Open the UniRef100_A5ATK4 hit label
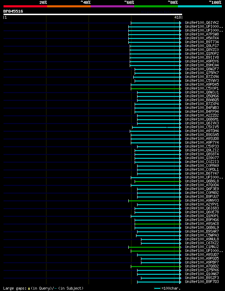The height and width of the screenshot is (291, 225). (x=202, y=38)
